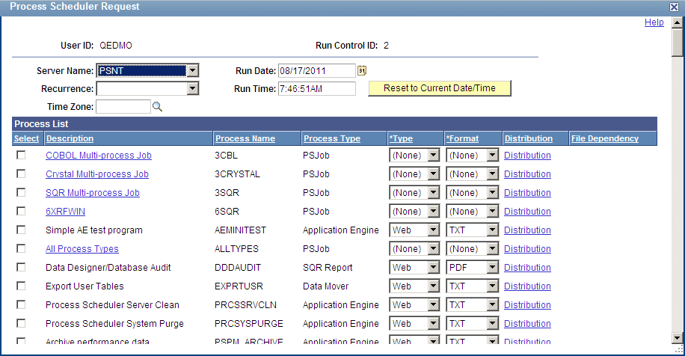Open the COBOL Multi-process Job link
The image size is (685, 356).
(x=99, y=156)
